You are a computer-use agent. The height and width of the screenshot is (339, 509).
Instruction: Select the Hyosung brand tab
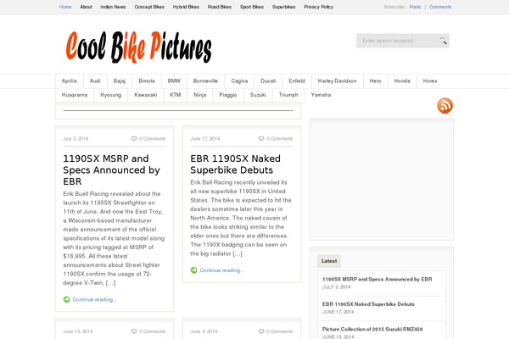[110, 95]
